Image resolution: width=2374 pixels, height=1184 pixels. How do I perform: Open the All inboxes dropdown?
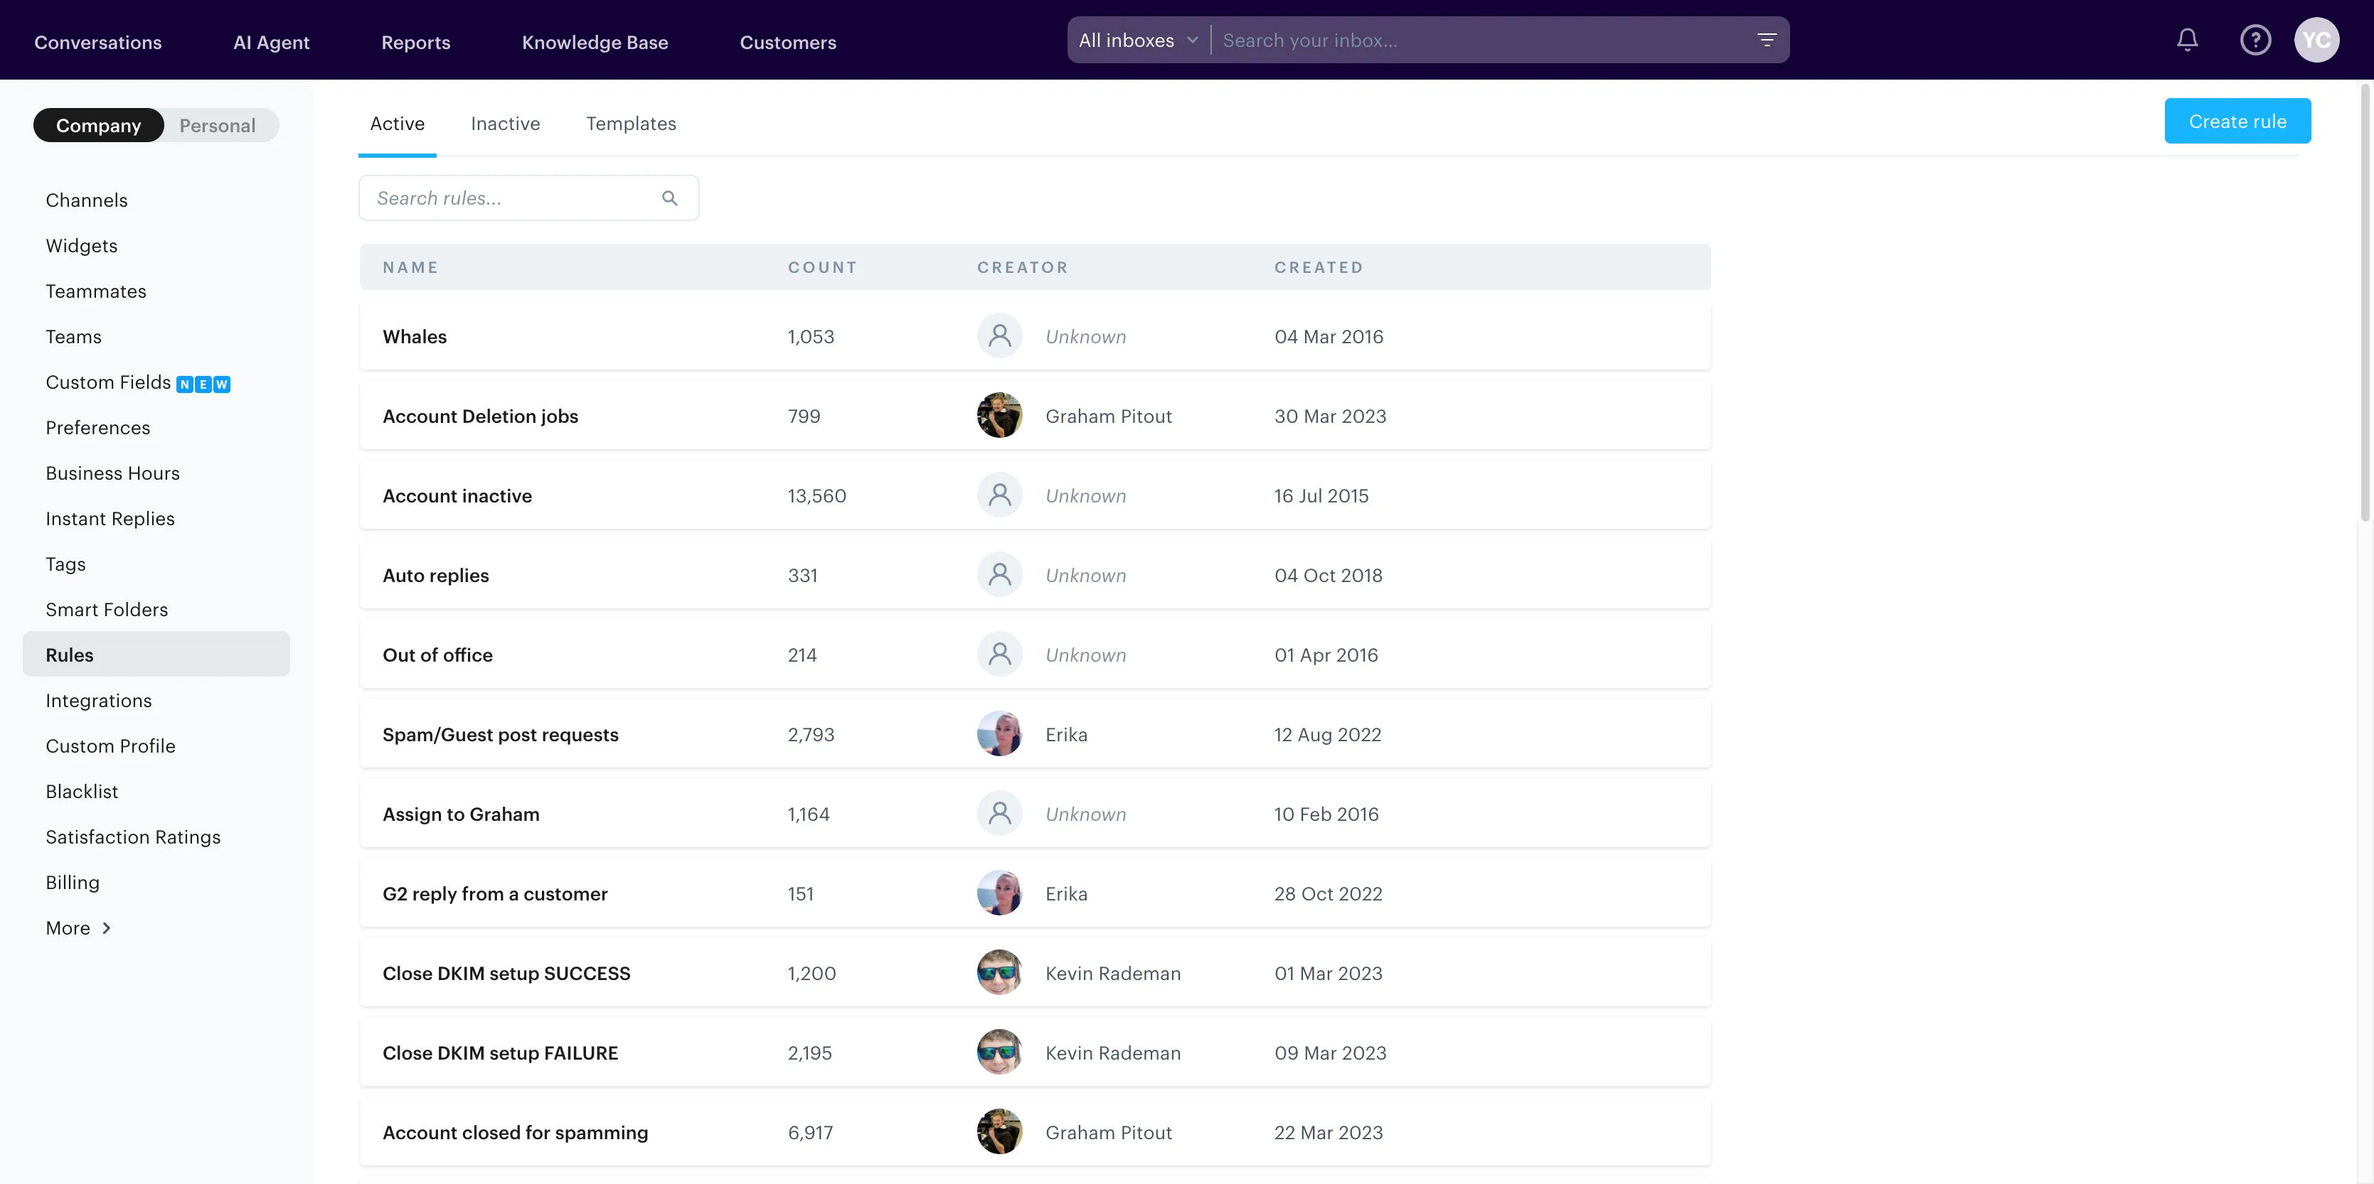[x=1138, y=41]
